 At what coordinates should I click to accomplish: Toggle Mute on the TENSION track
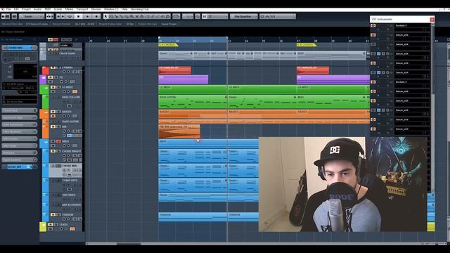pyautogui.click(x=53, y=215)
